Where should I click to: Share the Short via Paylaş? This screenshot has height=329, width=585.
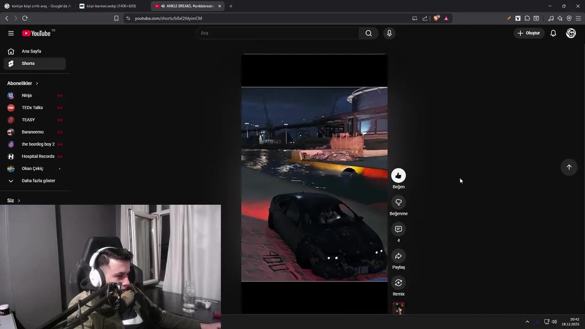tap(399, 256)
